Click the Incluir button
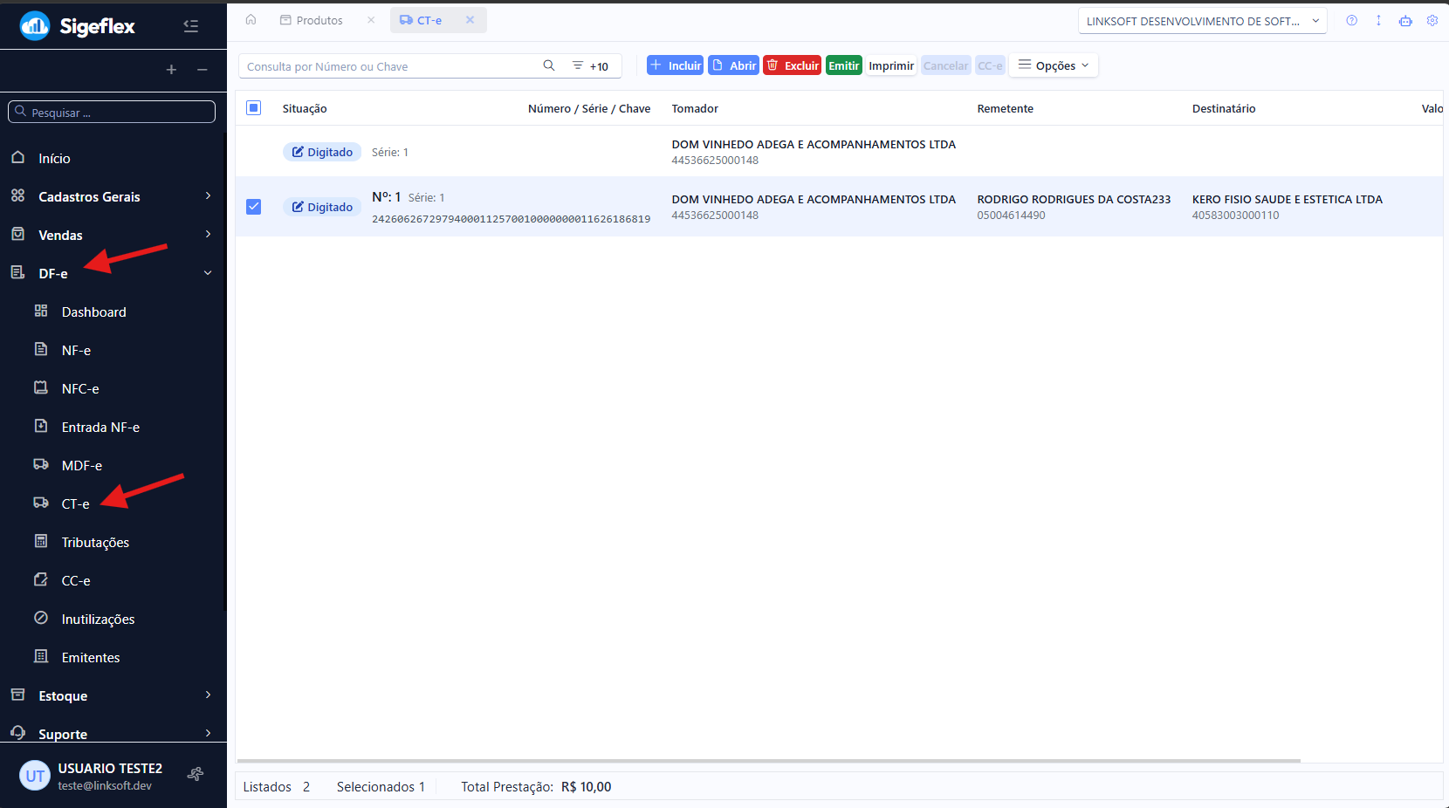Viewport: 1449px width, 808px height. click(x=676, y=65)
